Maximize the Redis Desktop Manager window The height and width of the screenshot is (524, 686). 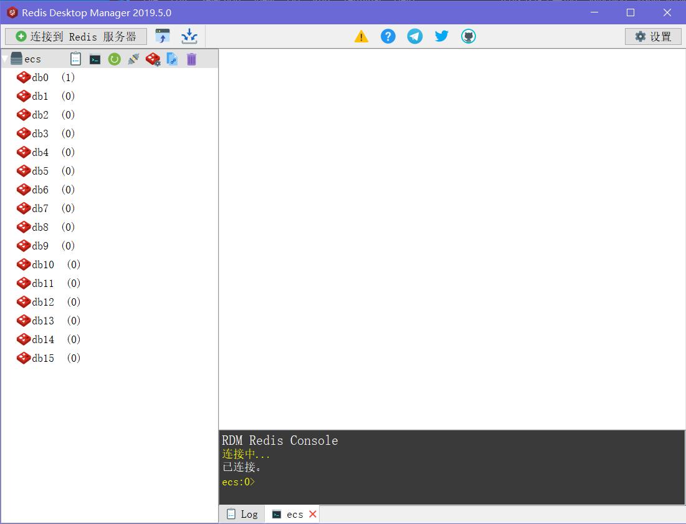[x=631, y=12]
